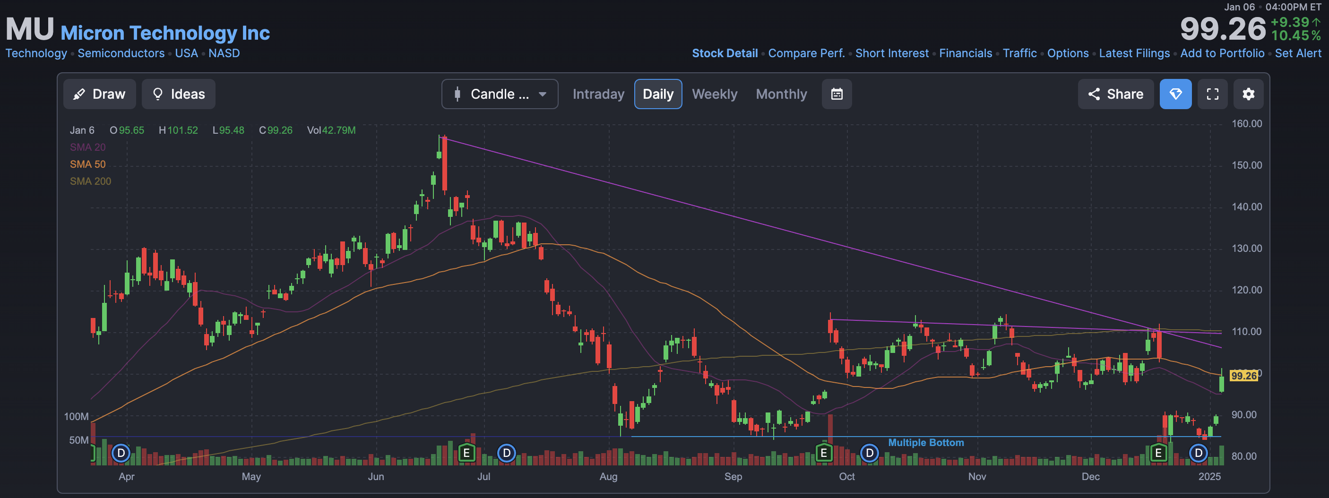The image size is (1329, 498).
Task: Open the date range calendar icon
Action: point(837,94)
